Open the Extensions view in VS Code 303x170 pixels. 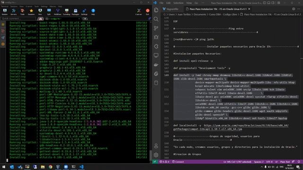click(x=156, y=46)
